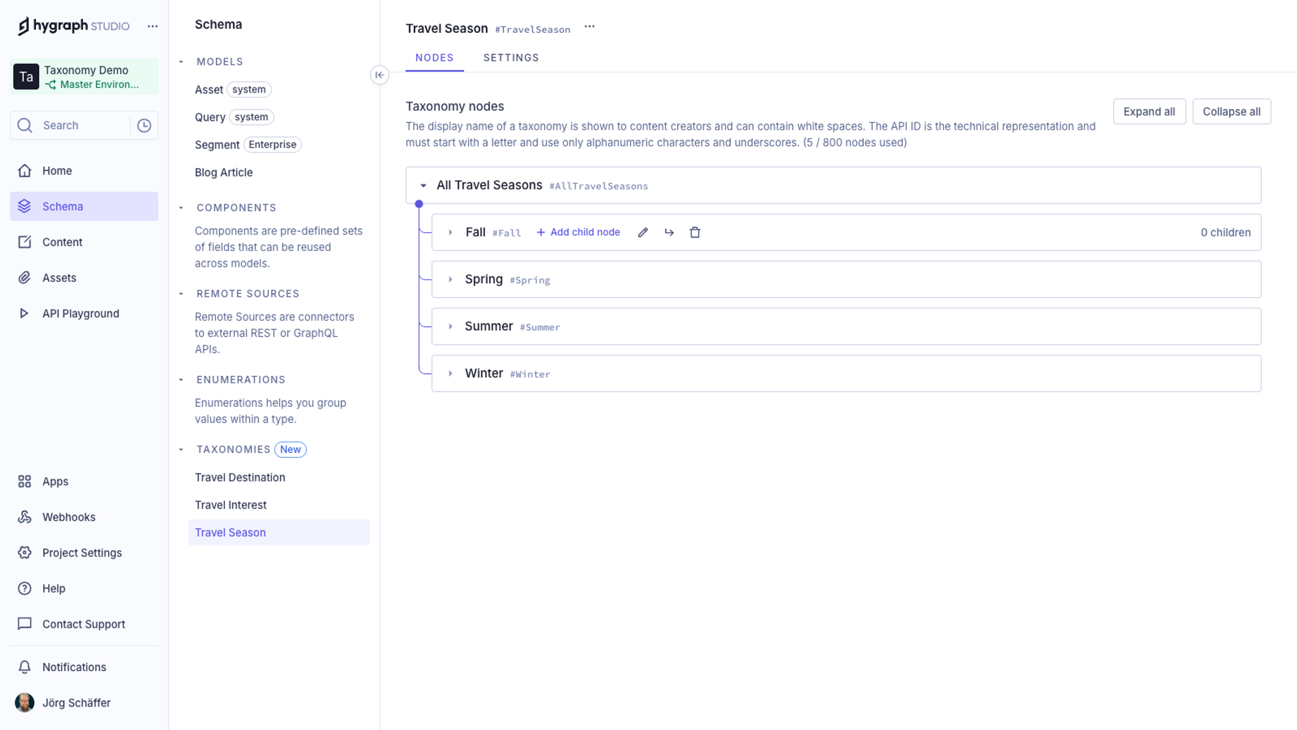The height and width of the screenshot is (730, 1297).
Task: Click into the Search input field
Action: [82, 125]
